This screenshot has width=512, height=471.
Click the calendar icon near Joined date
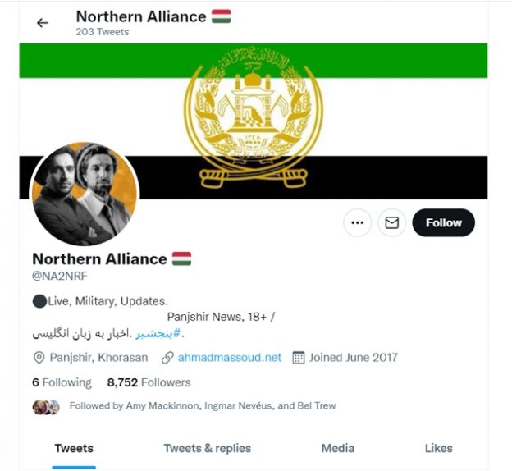(x=299, y=358)
